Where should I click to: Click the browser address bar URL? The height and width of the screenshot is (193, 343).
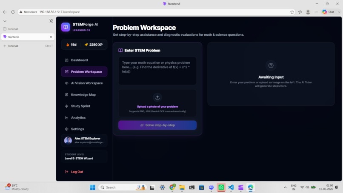(x=60, y=12)
